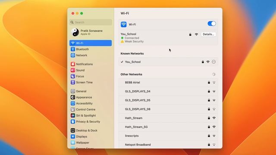
Task: Click the Privacy & Security hand icon
Action: [x=73, y=121]
